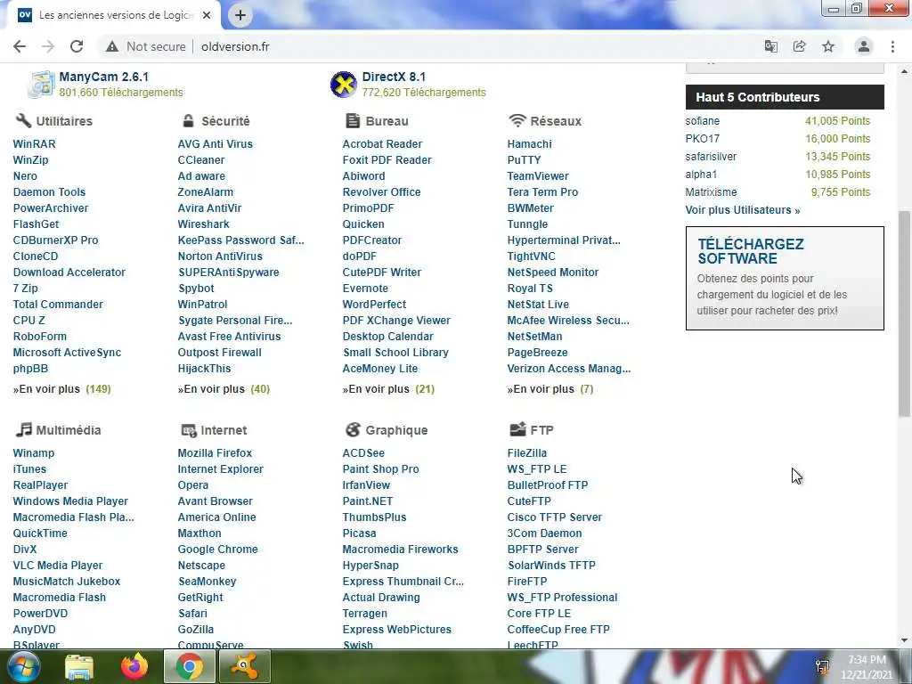Click the Utilitaires wrench icon
Viewport: 912px width, 684px height.
(x=23, y=120)
